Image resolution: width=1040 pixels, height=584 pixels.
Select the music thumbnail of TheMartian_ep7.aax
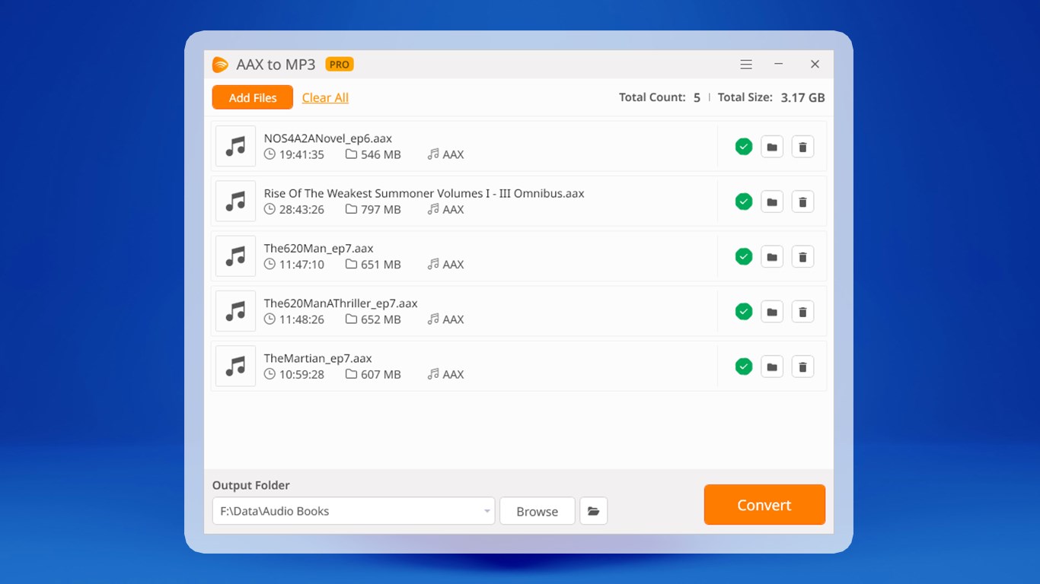coord(235,367)
